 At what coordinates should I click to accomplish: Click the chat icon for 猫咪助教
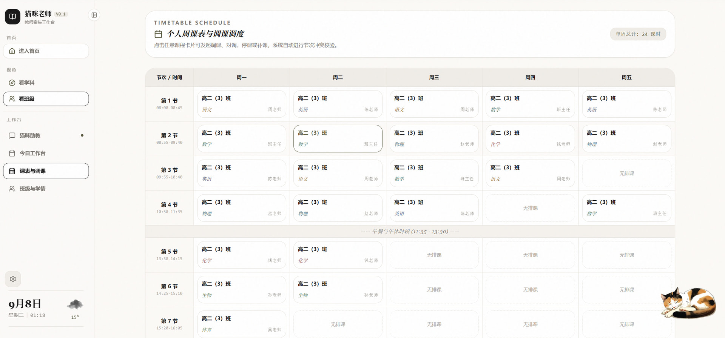point(12,135)
